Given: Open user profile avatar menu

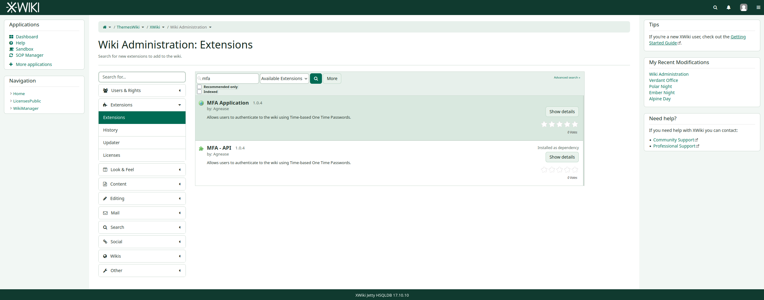Looking at the screenshot, I should point(743,7).
